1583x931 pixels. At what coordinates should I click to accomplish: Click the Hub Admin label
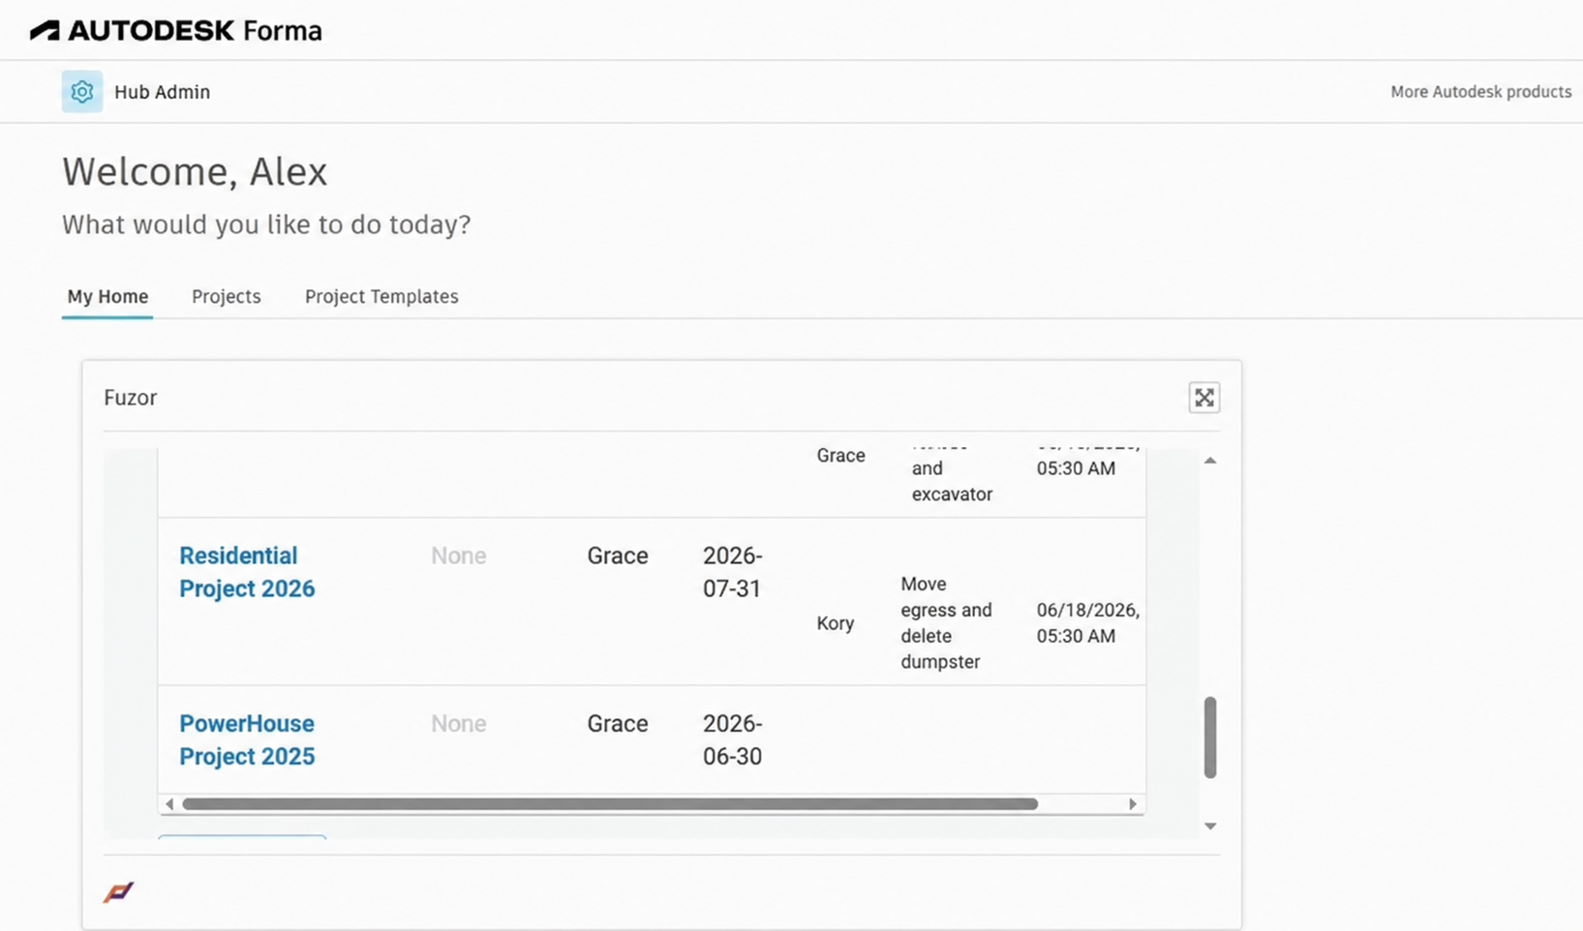pos(162,92)
